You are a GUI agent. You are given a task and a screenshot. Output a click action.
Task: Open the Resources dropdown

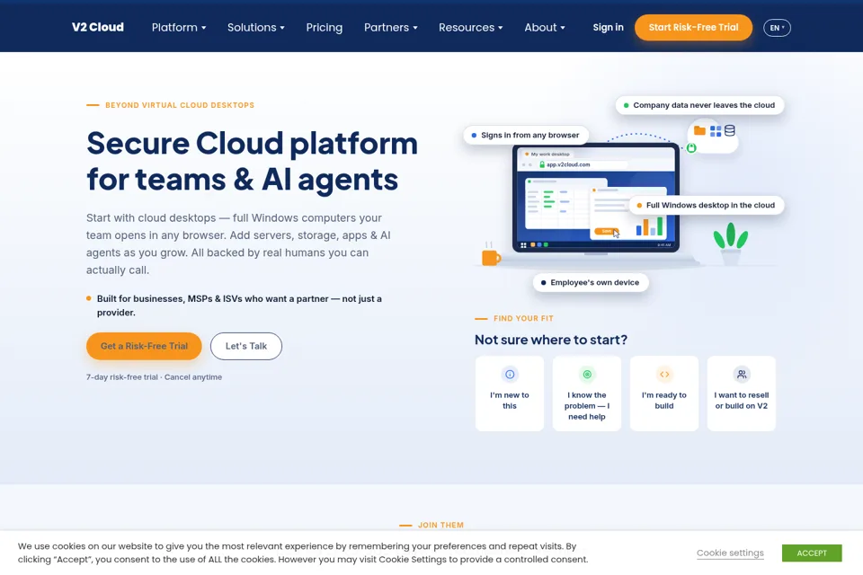point(470,27)
